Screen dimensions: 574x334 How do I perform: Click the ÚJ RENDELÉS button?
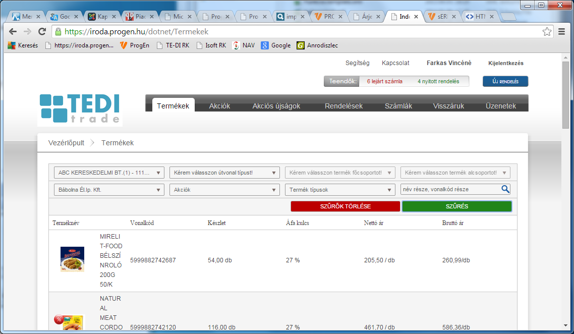pyautogui.click(x=505, y=81)
